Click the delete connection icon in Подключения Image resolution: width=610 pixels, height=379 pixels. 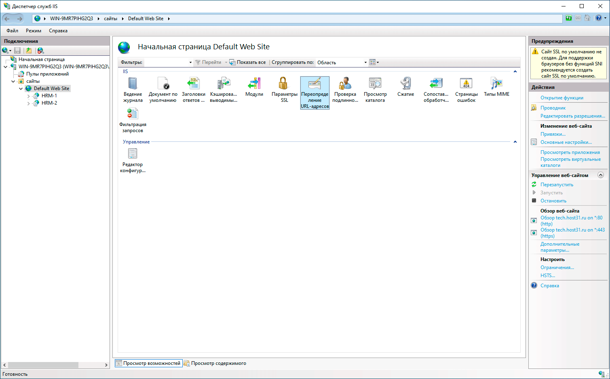[x=40, y=51]
